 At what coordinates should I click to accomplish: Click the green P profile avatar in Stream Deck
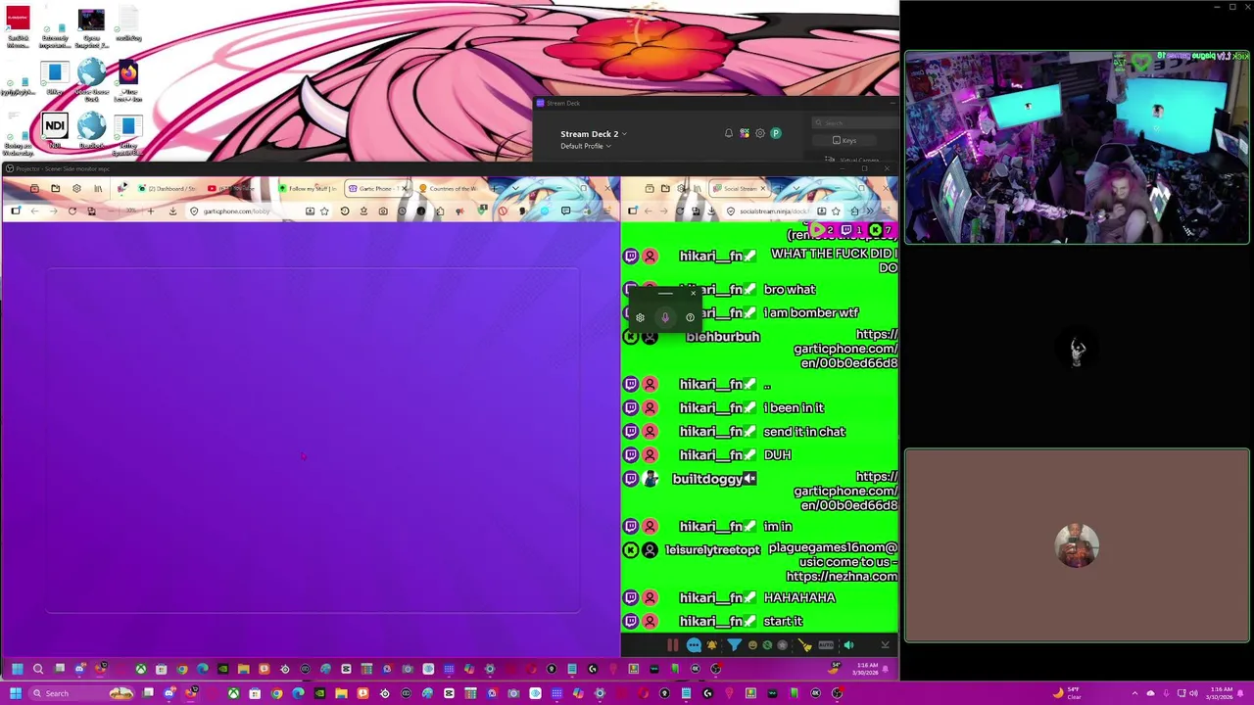click(x=776, y=133)
